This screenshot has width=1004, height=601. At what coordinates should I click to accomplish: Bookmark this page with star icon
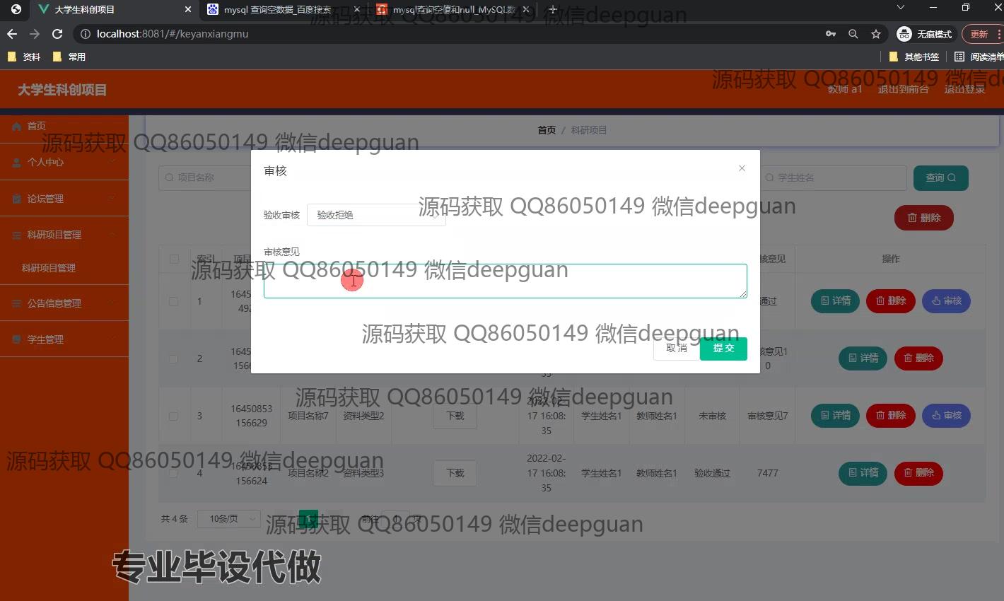(876, 34)
